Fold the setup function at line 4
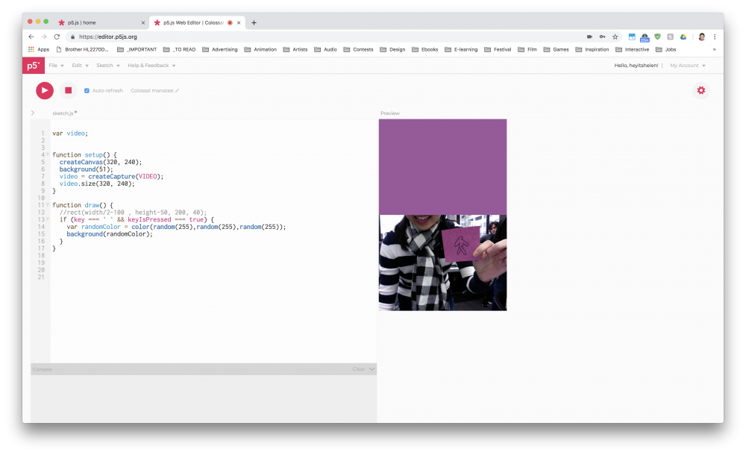746x455 pixels. point(48,155)
